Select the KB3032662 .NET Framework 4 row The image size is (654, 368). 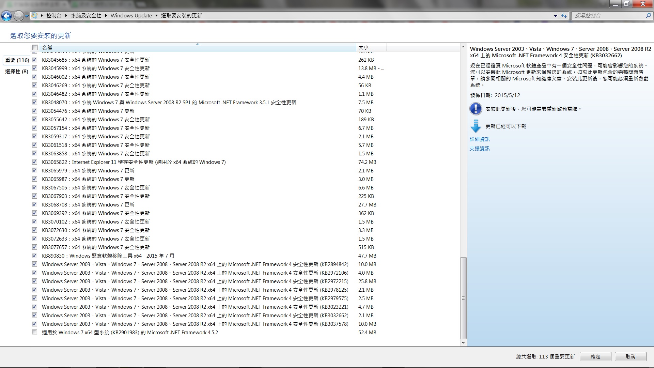245,316
